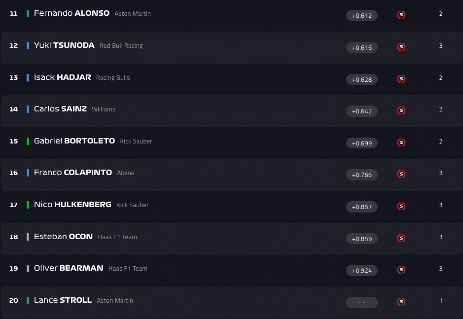Click soft tyre icon in Carlos Sainz row
This screenshot has width=463, height=319.
(x=401, y=110)
